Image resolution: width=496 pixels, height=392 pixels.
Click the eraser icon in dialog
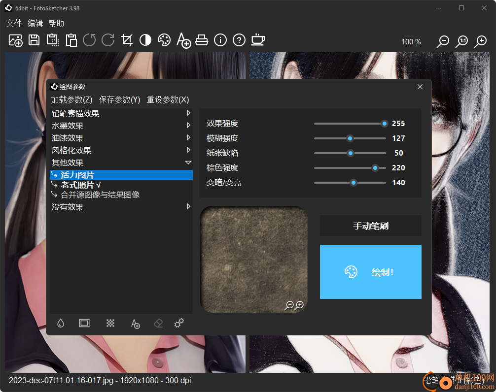point(158,323)
